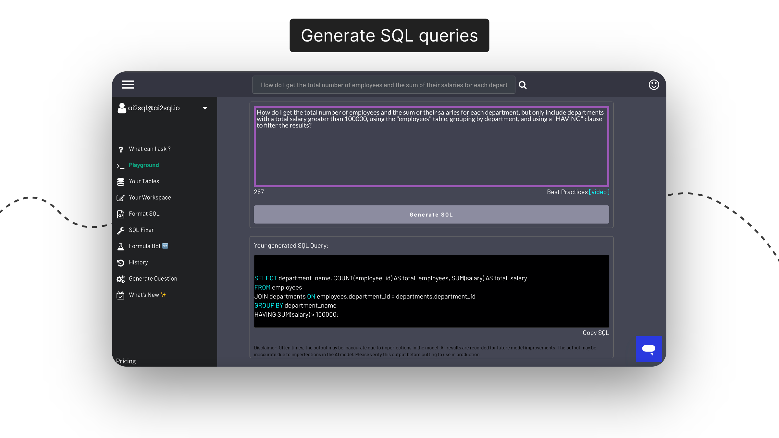Click the chat support button

click(649, 349)
